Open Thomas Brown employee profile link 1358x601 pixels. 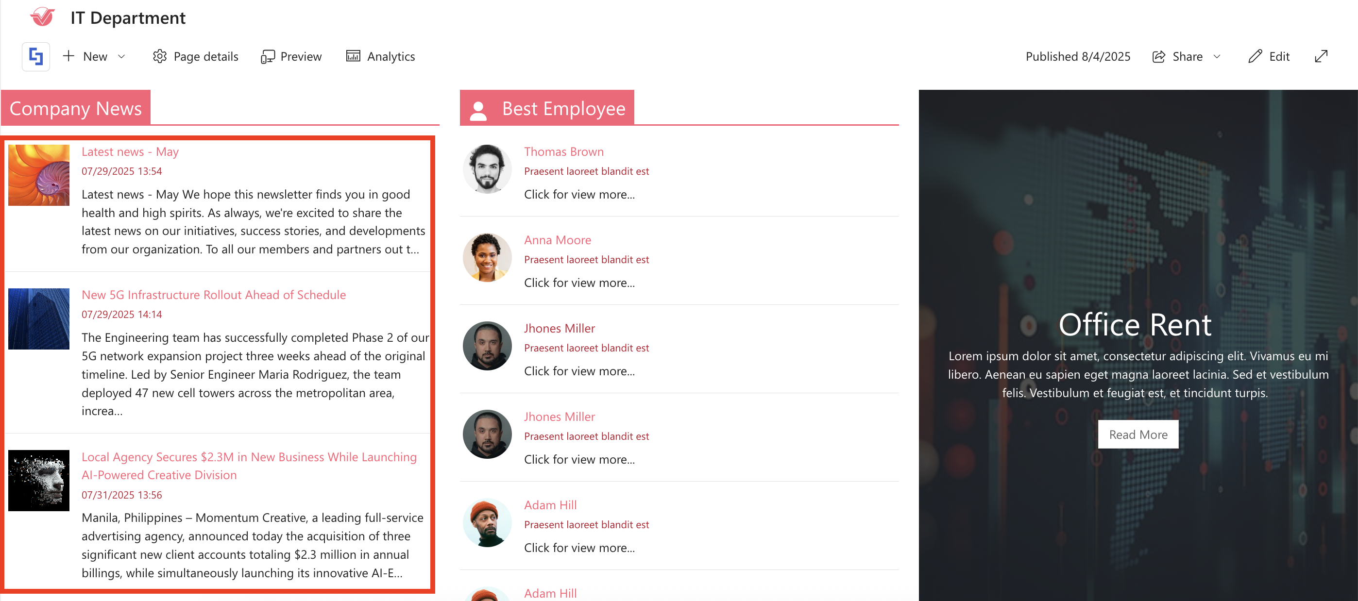(563, 151)
